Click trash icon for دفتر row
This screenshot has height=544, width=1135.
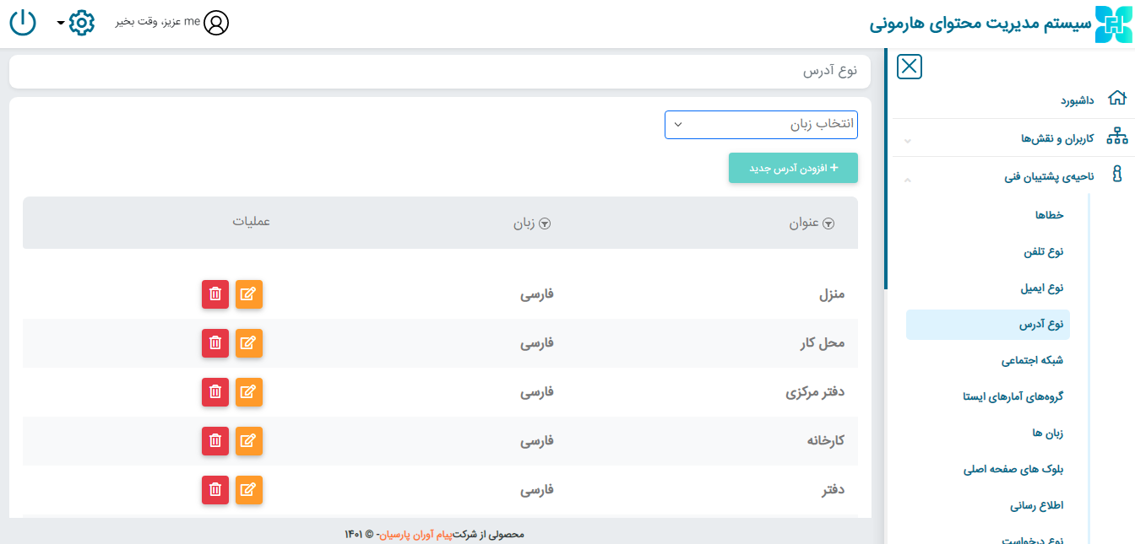215,490
